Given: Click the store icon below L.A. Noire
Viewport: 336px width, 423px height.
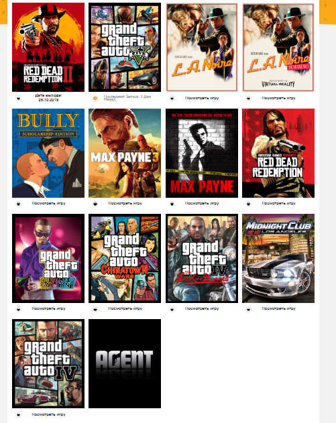Looking at the screenshot, I should pos(172,98).
